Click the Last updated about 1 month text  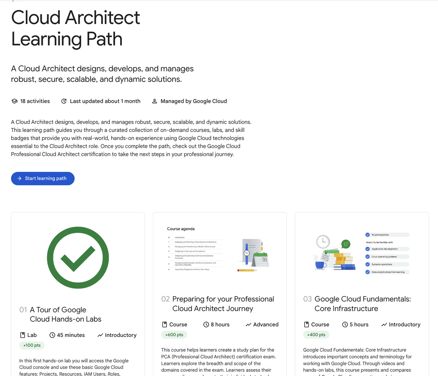105,101
